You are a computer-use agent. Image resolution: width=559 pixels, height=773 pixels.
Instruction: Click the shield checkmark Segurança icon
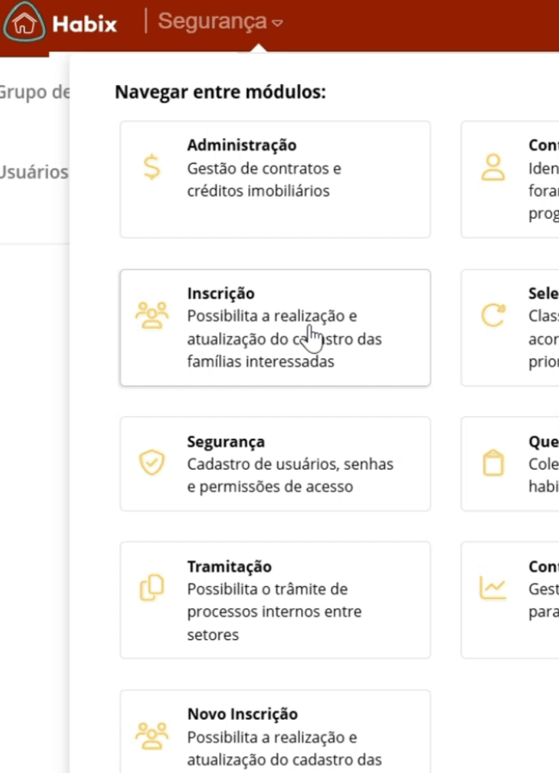point(152,463)
